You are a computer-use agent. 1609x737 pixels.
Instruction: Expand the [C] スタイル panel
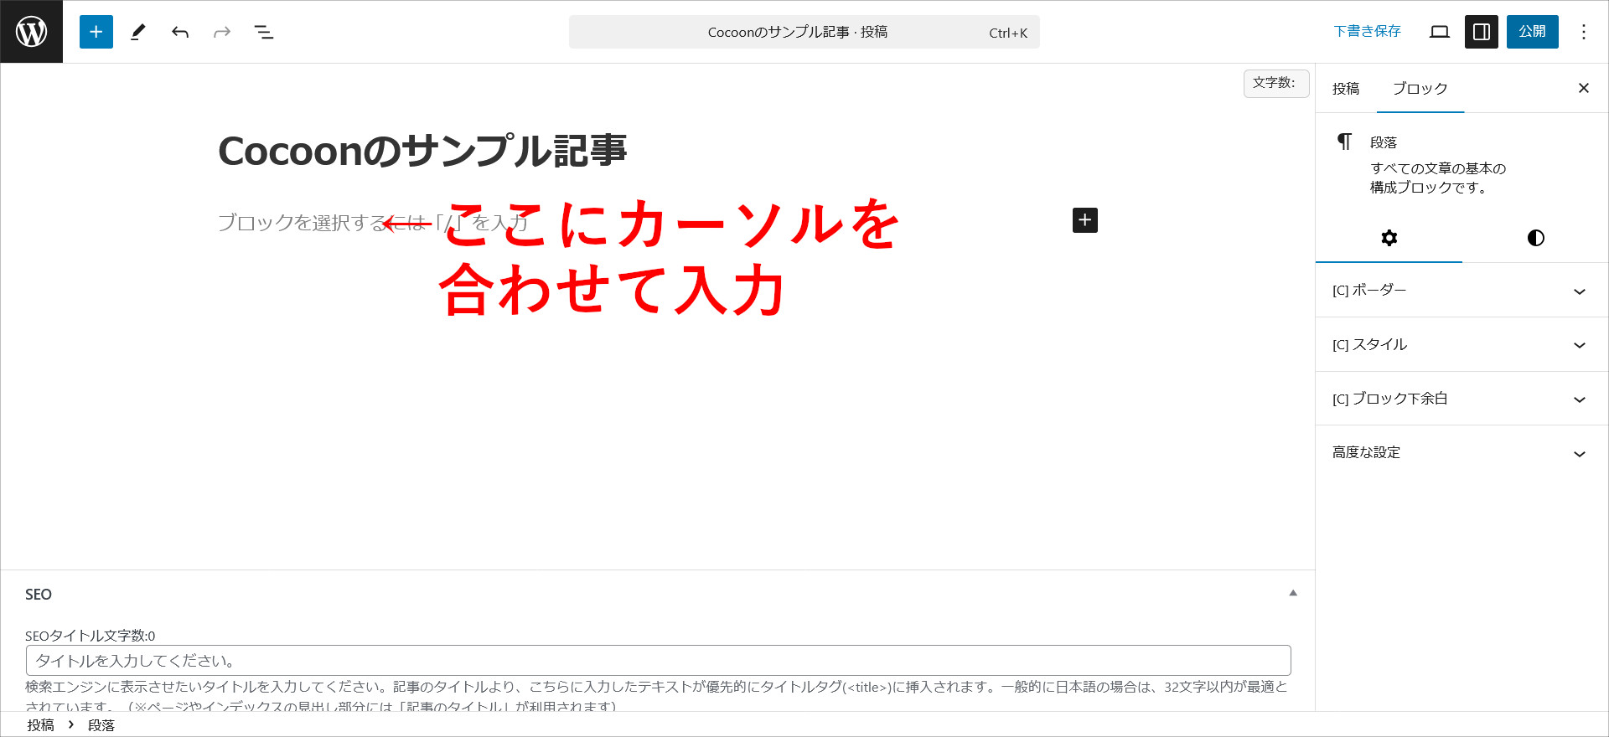click(1462, 345)
